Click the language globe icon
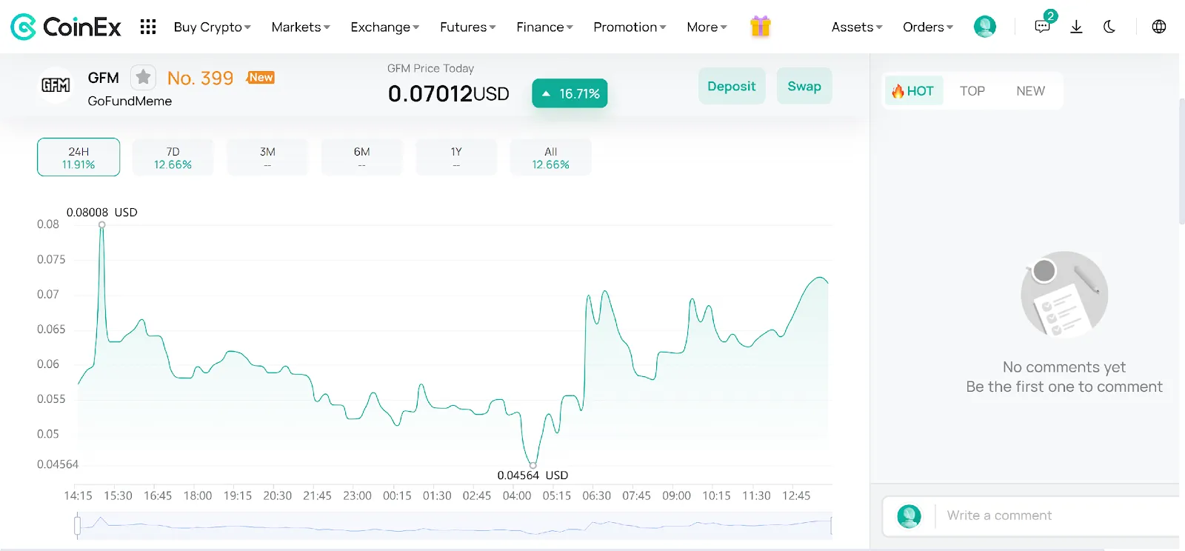The height and width of the screenshot is (551, 1185). pos(1159,27)
